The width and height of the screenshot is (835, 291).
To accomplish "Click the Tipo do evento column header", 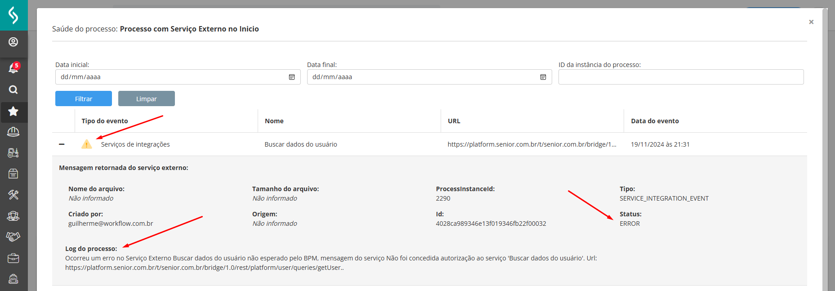I will (105, 121).
